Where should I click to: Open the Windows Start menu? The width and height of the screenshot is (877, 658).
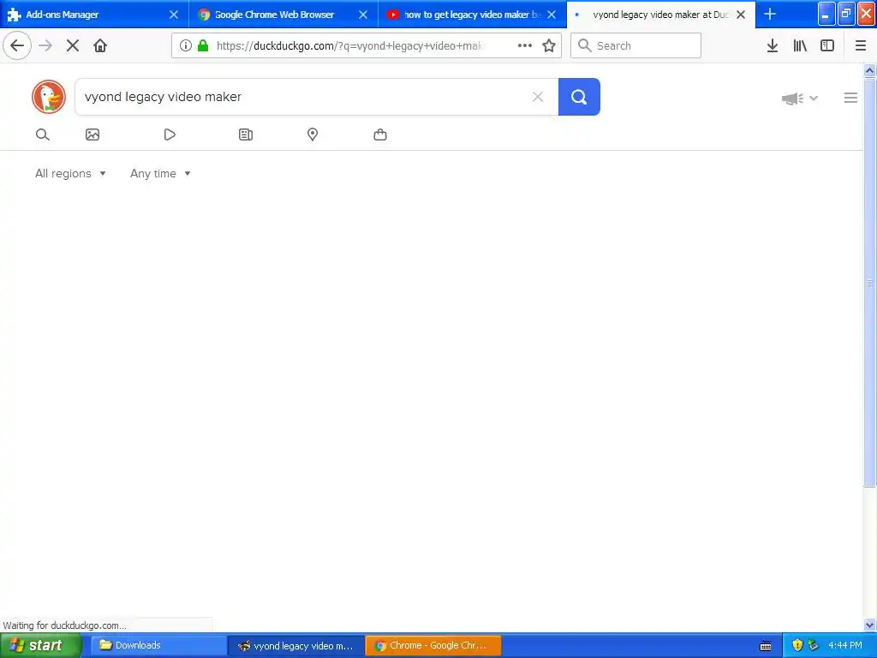click(40, 646)
